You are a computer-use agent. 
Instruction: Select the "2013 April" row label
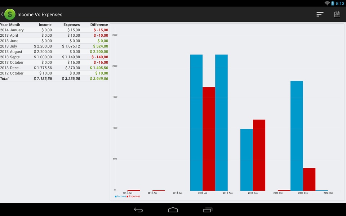(x=9, y=36)
